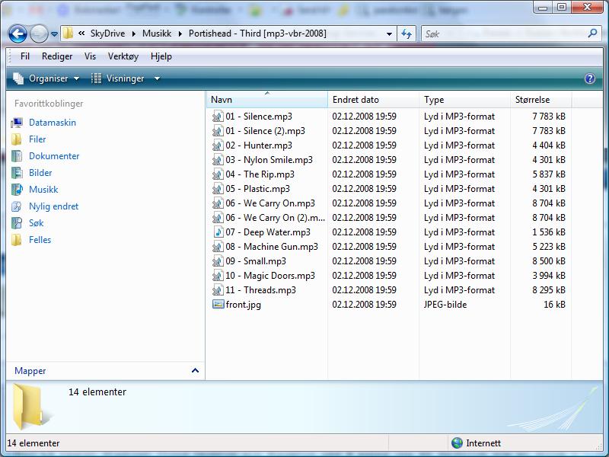The width and height of the screenshot is (609, 457).
Task: Click the Dokumenter icon in sidebar
Action: 17,156
